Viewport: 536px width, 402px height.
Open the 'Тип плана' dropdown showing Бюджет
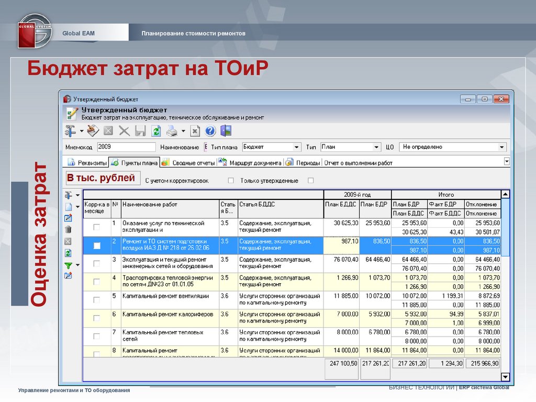[297, 147]
